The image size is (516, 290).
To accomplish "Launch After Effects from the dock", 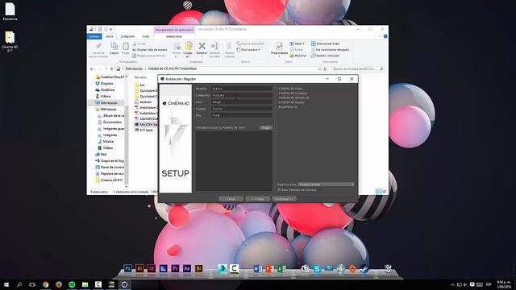I will click(x=187, y=268).
